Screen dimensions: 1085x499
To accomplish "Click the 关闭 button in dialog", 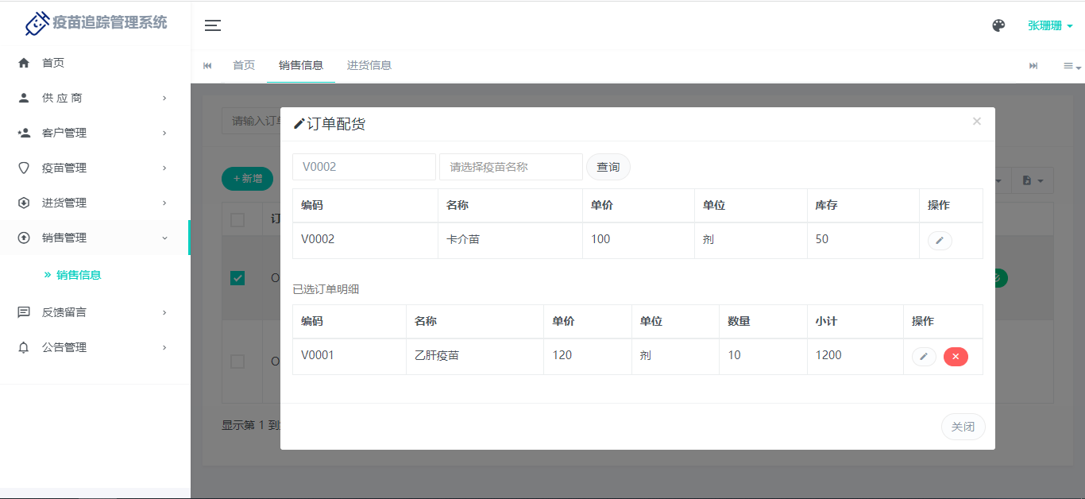I will click(x=963, y=427).
